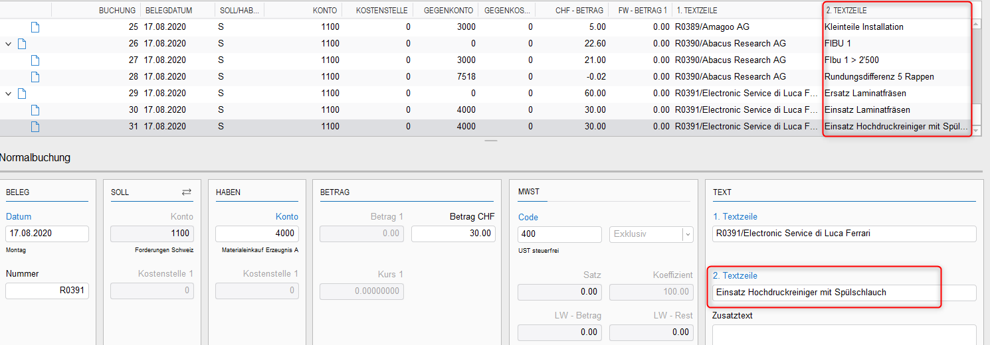Click the 2. Textzeile input field
990x345 pixels.
pos(844,293)
